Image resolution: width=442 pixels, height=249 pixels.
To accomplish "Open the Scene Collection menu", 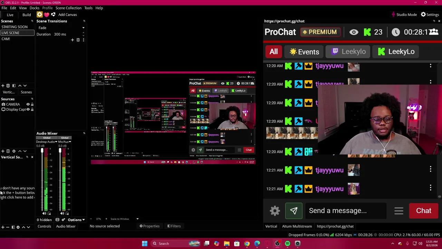I will tap(68, 8).
